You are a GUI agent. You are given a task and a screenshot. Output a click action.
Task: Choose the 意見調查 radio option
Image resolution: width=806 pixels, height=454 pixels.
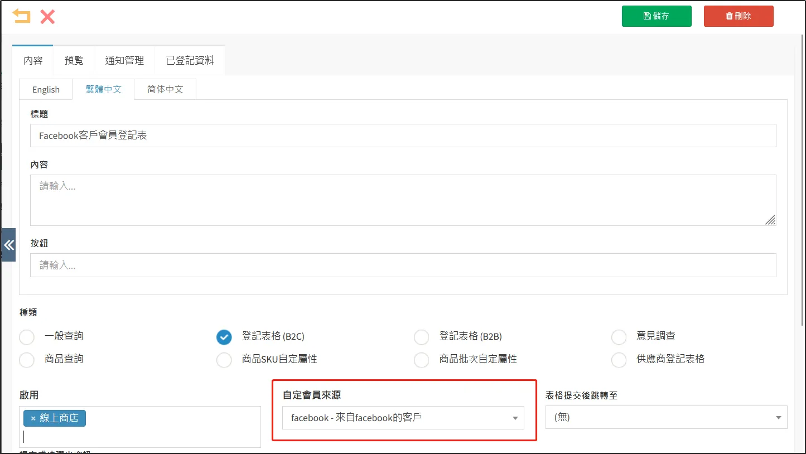(x=619, y=337)
